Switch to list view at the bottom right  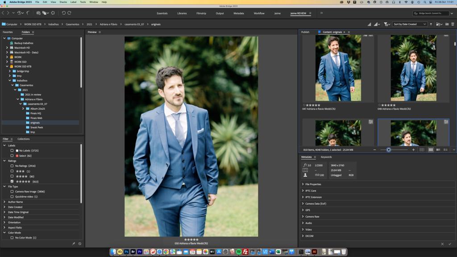(x=445, y=150)
